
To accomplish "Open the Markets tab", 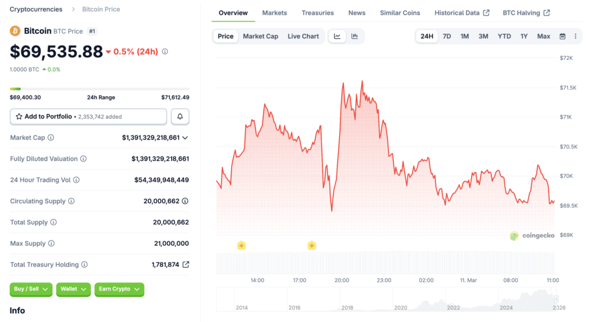I will [x=274, y=13].
